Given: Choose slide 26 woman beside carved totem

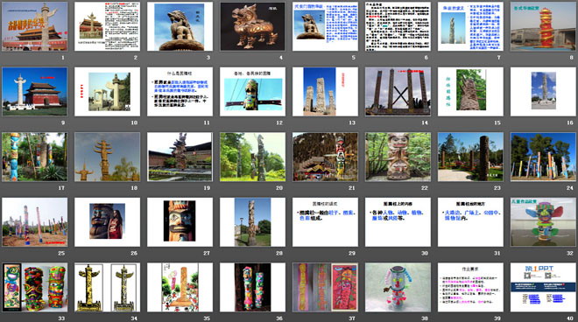Looking at the screenshot, I should [x=107, y=221].
